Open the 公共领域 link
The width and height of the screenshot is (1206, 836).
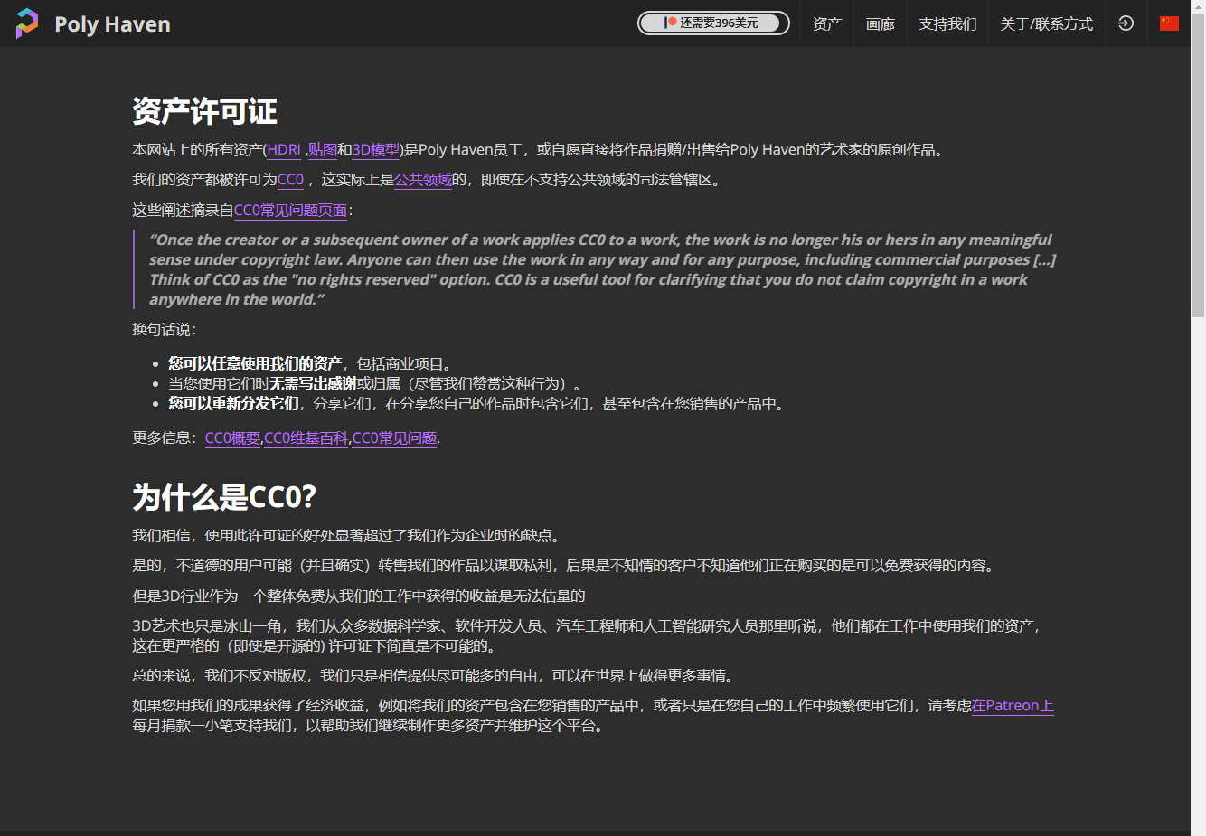(423, 180)
